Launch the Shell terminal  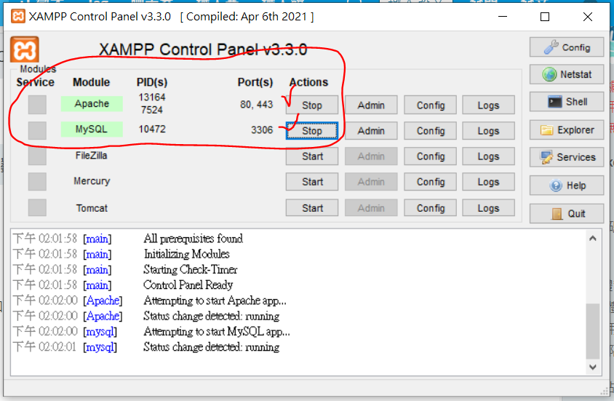coord(567,102)
